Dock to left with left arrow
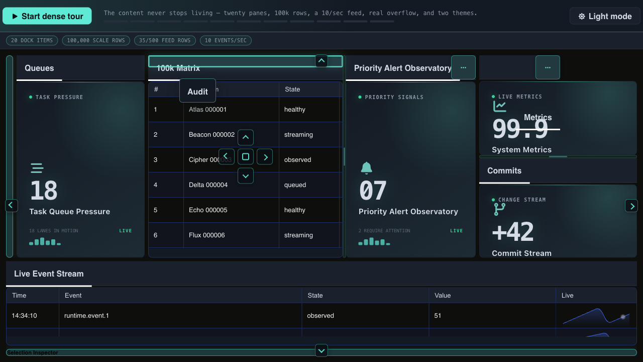Image resolution: width=643 pixels, height=362 pixels. (227, 156)
